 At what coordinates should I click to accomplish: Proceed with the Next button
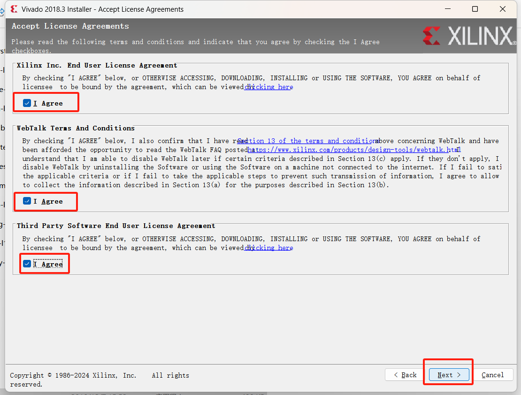tap(449, 375)
